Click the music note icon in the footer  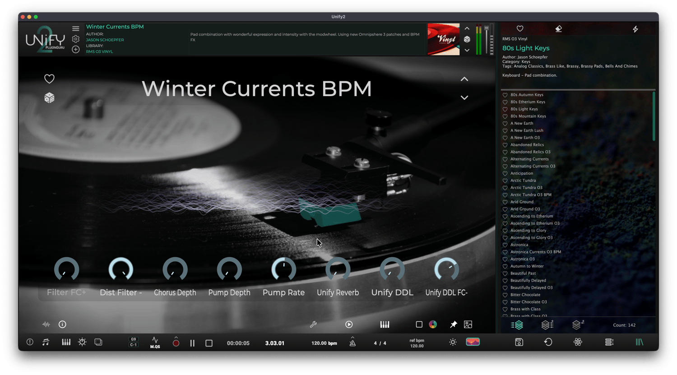[x=46, y=342]
